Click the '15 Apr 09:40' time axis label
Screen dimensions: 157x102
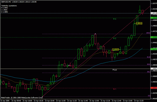16,101
